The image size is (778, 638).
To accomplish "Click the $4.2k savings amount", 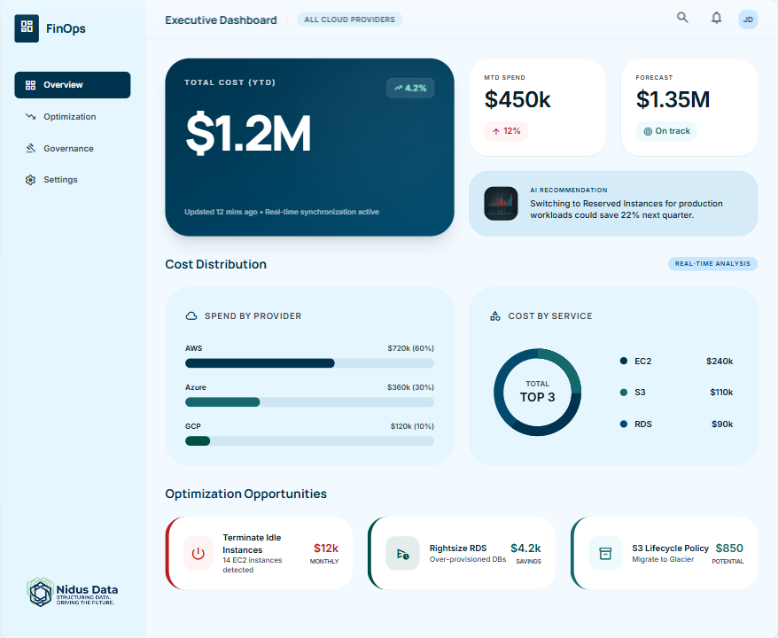I will coord(526,549).
